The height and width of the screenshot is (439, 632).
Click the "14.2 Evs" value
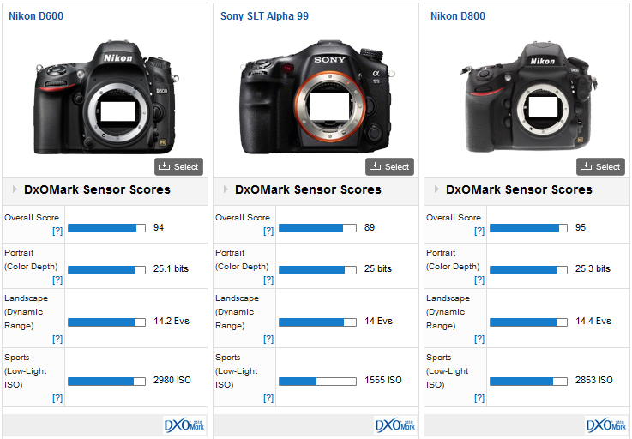(172, 321)
